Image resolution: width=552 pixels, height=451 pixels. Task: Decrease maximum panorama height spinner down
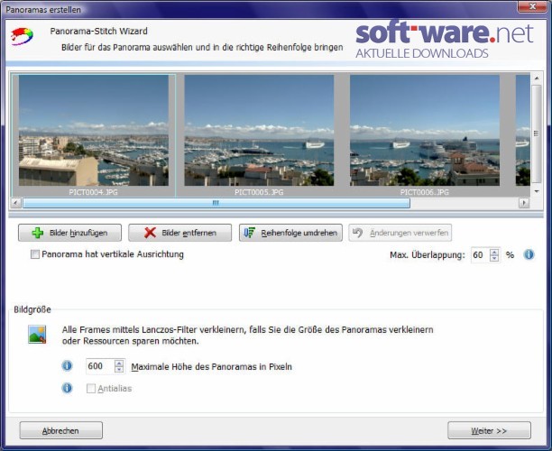119,370
